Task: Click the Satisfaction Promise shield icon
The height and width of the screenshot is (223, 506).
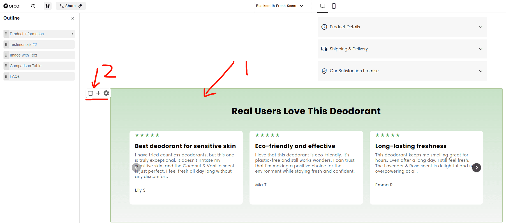Action: click(x=324, y=71)
